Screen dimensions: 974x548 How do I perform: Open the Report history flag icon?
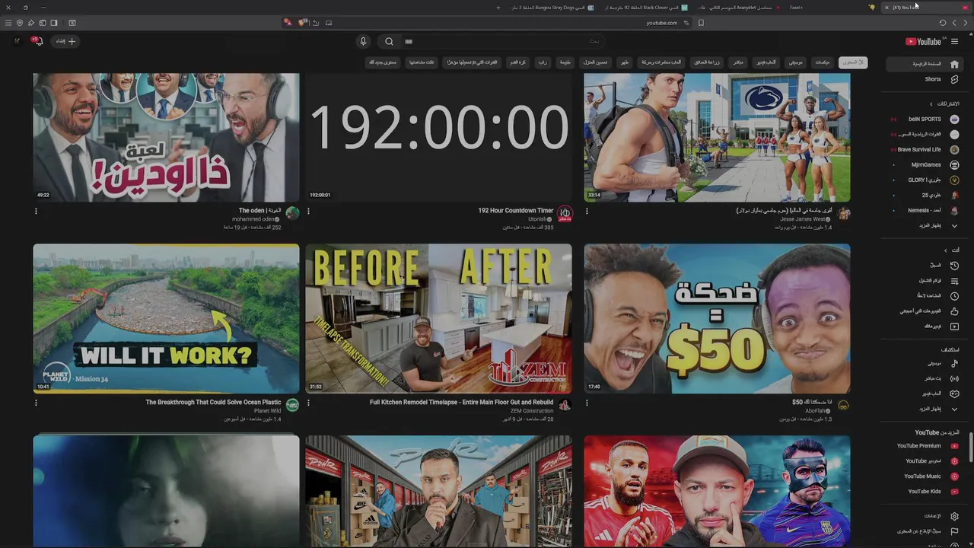954,531
